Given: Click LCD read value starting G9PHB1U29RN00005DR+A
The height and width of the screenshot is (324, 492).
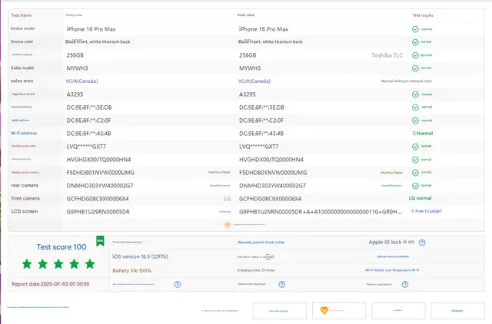Looking at the screenshot, I should pyautogui.click(x=321, y=212).
